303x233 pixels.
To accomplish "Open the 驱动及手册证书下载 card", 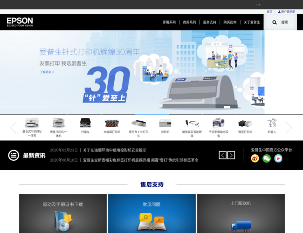I will coord(63,213).
